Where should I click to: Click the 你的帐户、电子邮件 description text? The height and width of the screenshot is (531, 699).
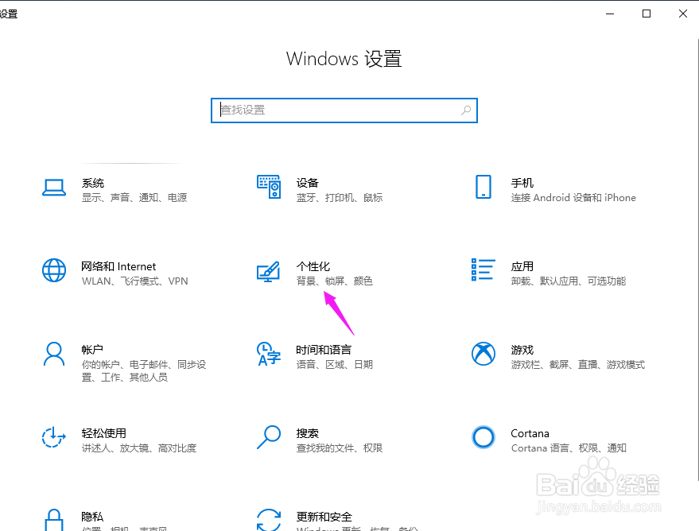[144, 370]
